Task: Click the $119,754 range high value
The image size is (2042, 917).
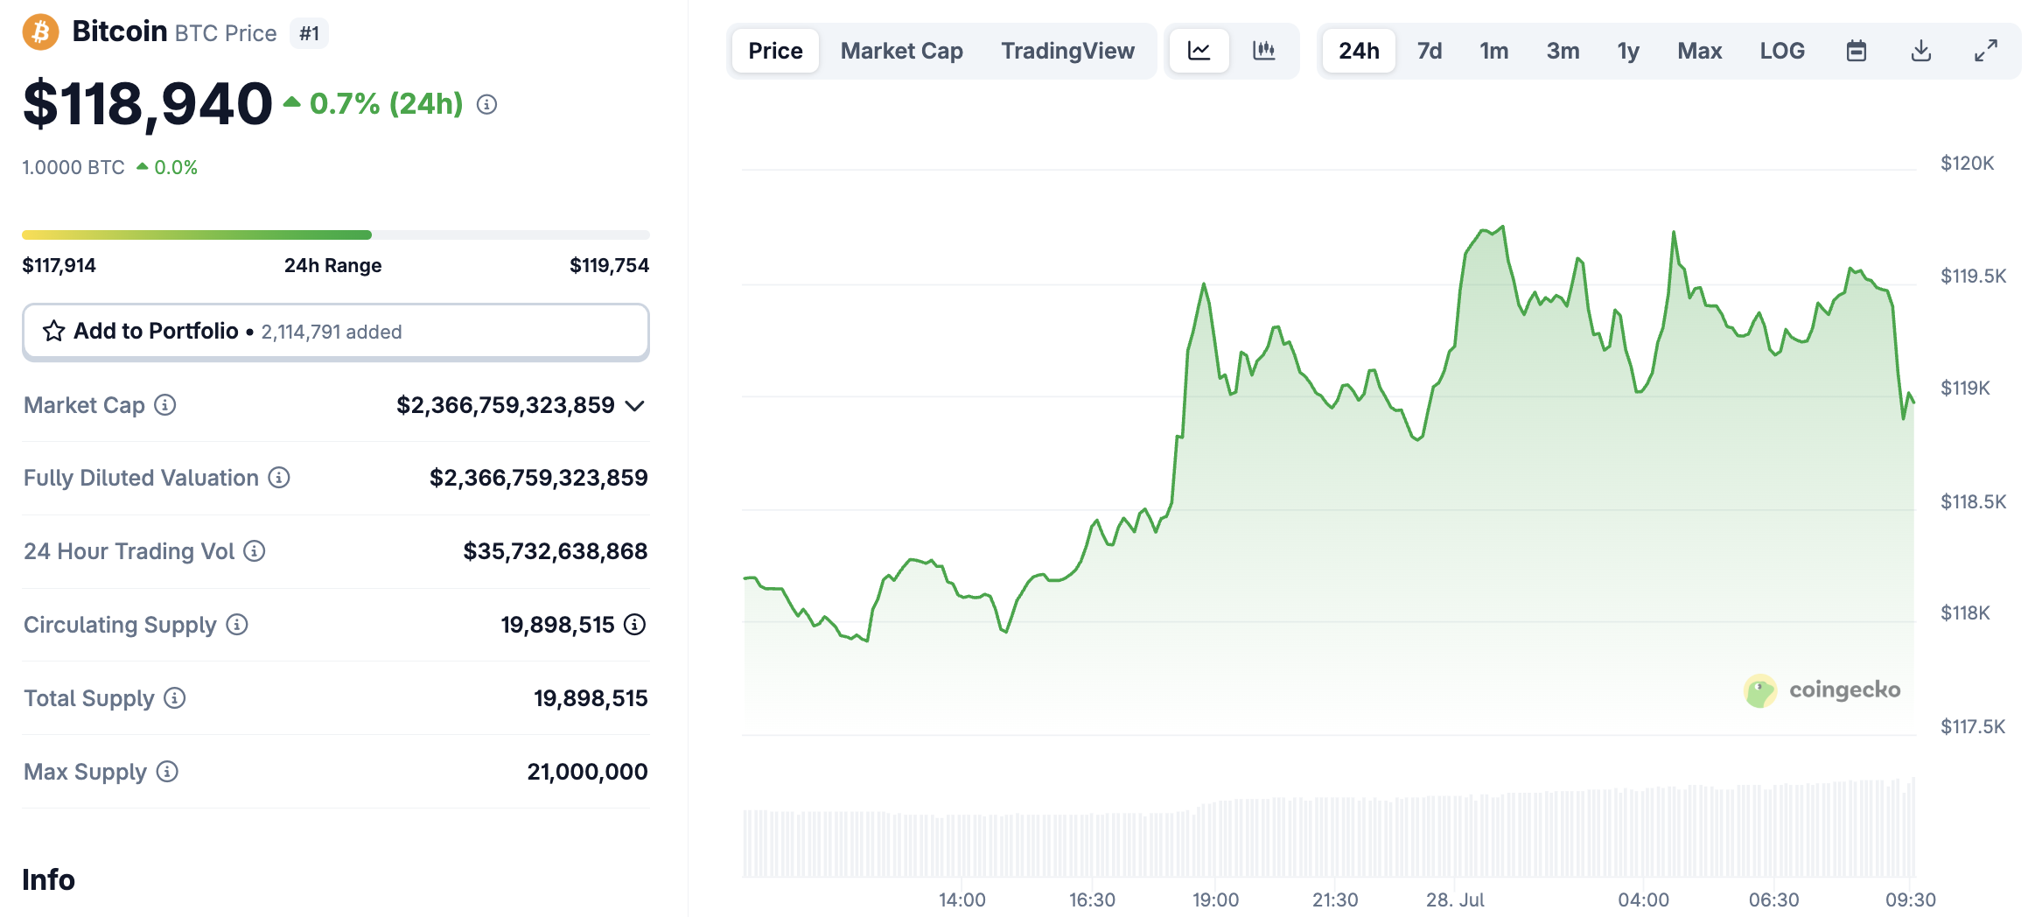Action: [609, 265]
